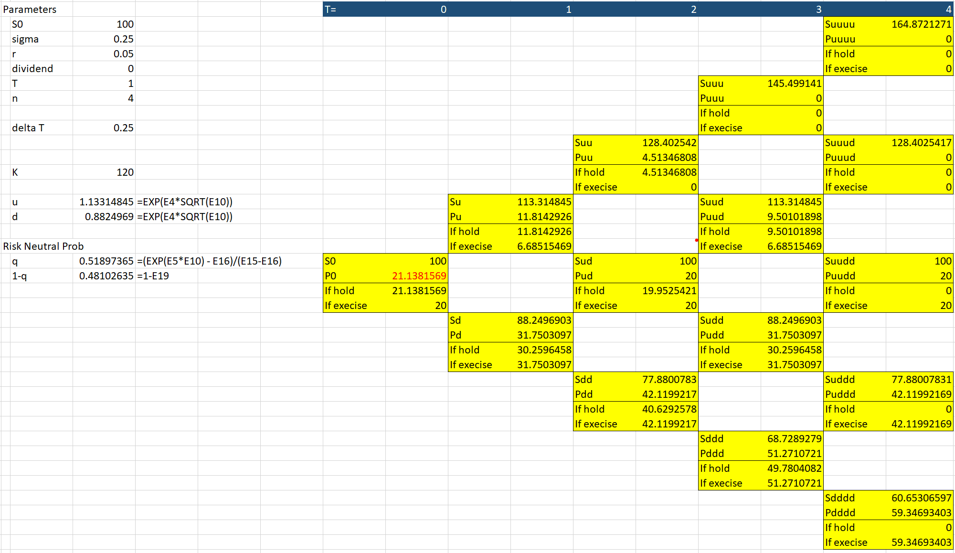Select the Suuu value 145.499141
Image resolution: width=955 pixels, height=553 pixels.
[792, 84]
